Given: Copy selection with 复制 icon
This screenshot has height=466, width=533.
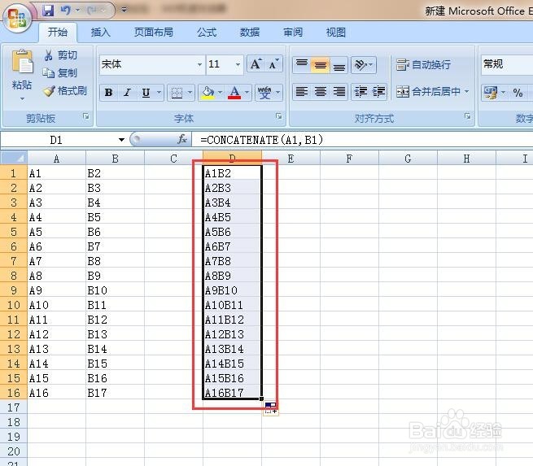Looking at the screenshot, I should [48, 72].
